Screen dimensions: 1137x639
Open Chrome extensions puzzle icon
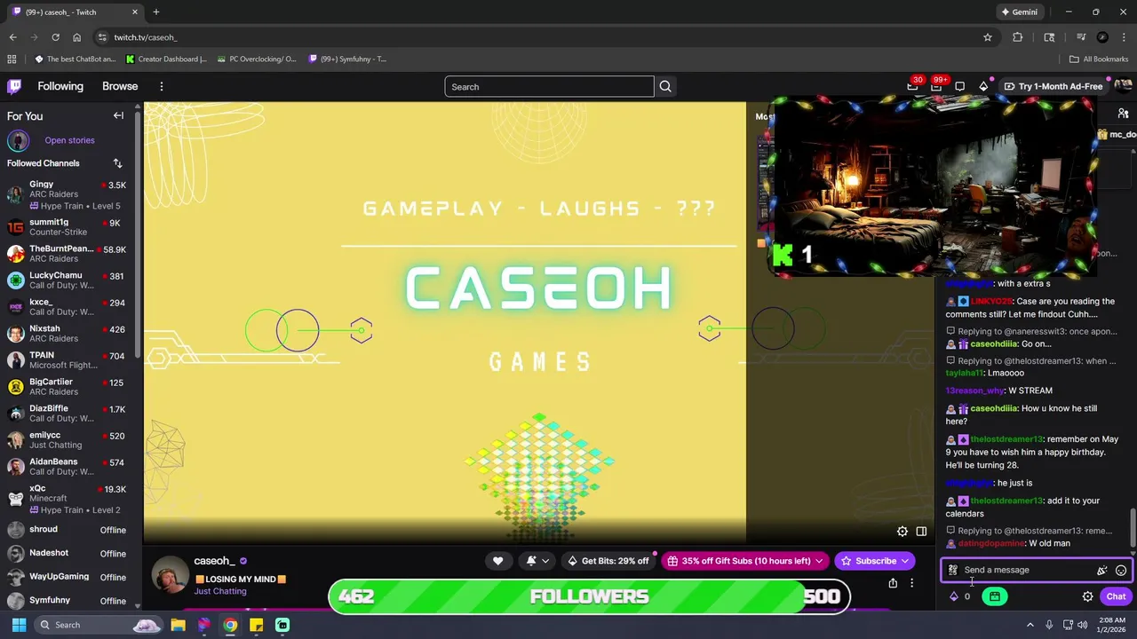1018,37
